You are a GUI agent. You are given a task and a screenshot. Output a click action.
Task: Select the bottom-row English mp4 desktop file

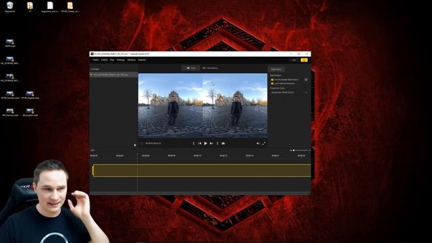coord(30,113)
